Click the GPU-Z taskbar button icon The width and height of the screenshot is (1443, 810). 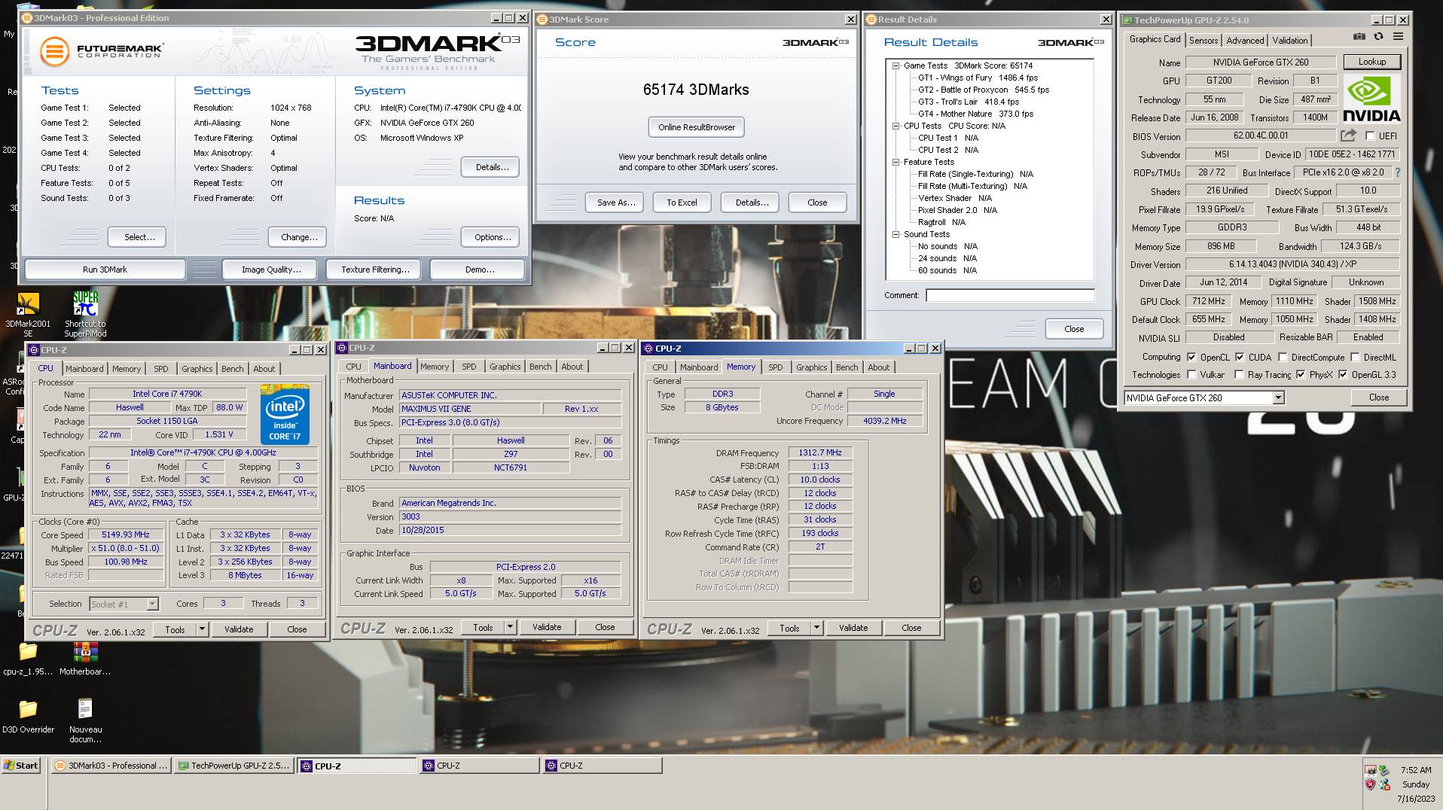[x=183, y=766]
